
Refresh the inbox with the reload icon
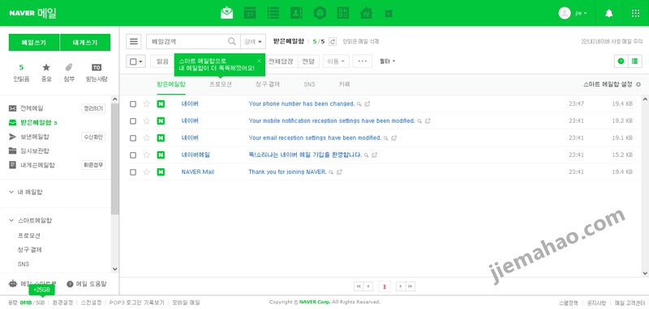coord(333,41)
